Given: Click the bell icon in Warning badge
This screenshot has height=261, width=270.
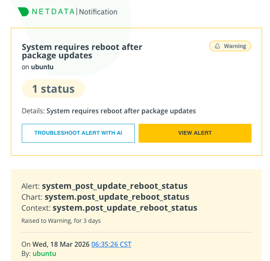Looking at the screenshot, I should 217,46.
